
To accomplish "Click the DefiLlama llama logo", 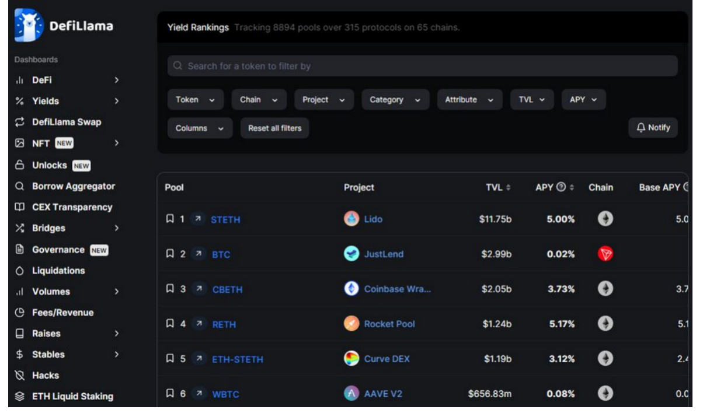I will click(x=29, y=25).
